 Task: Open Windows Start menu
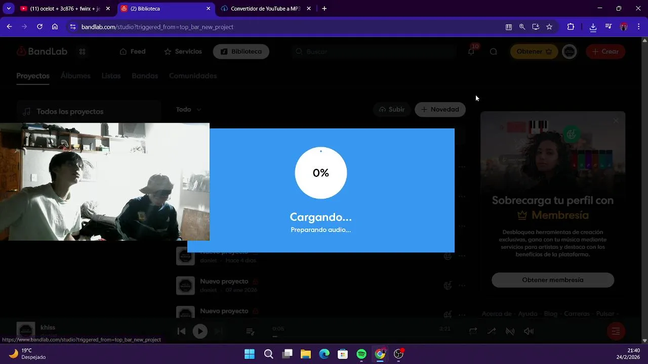(x=250, y=354)
